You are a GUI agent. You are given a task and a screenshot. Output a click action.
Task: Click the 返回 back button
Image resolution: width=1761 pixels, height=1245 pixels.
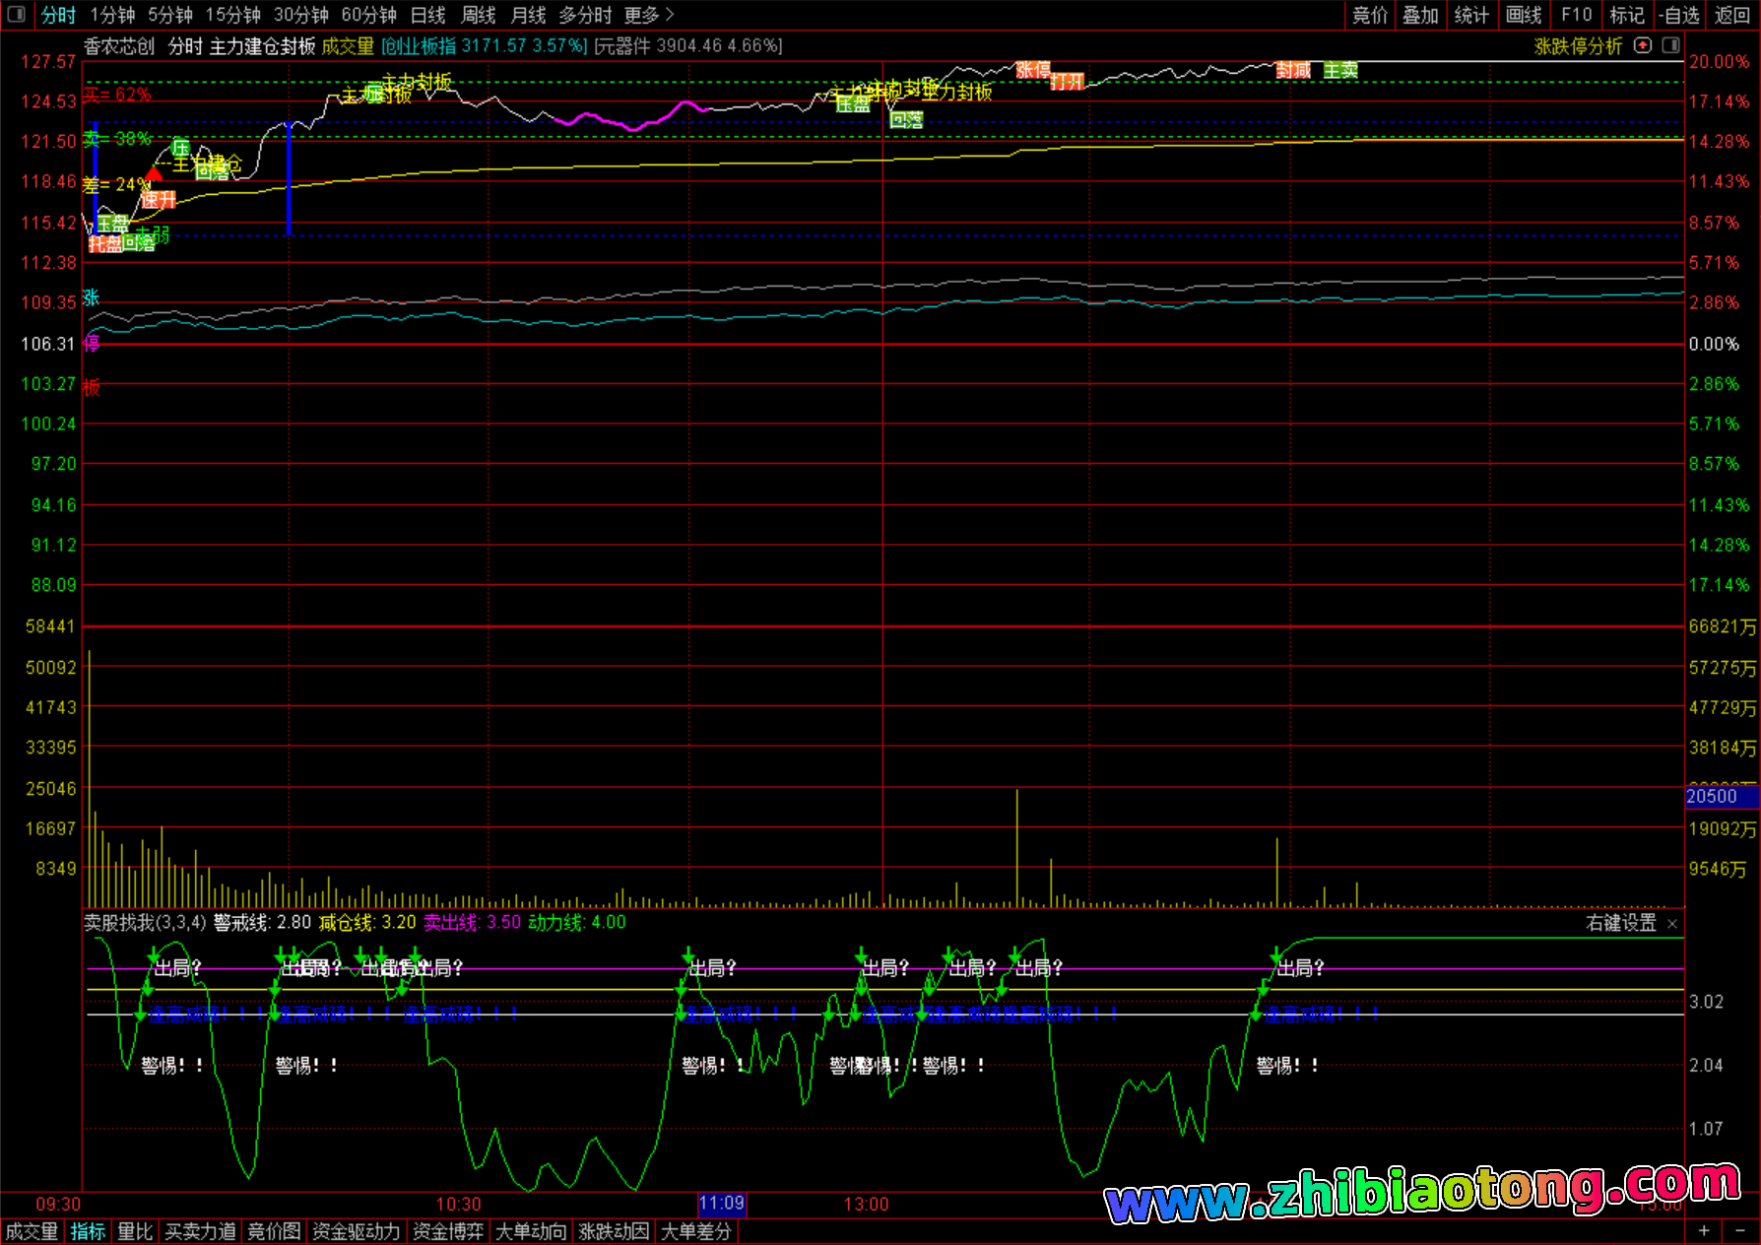[x=1731, y=15]
